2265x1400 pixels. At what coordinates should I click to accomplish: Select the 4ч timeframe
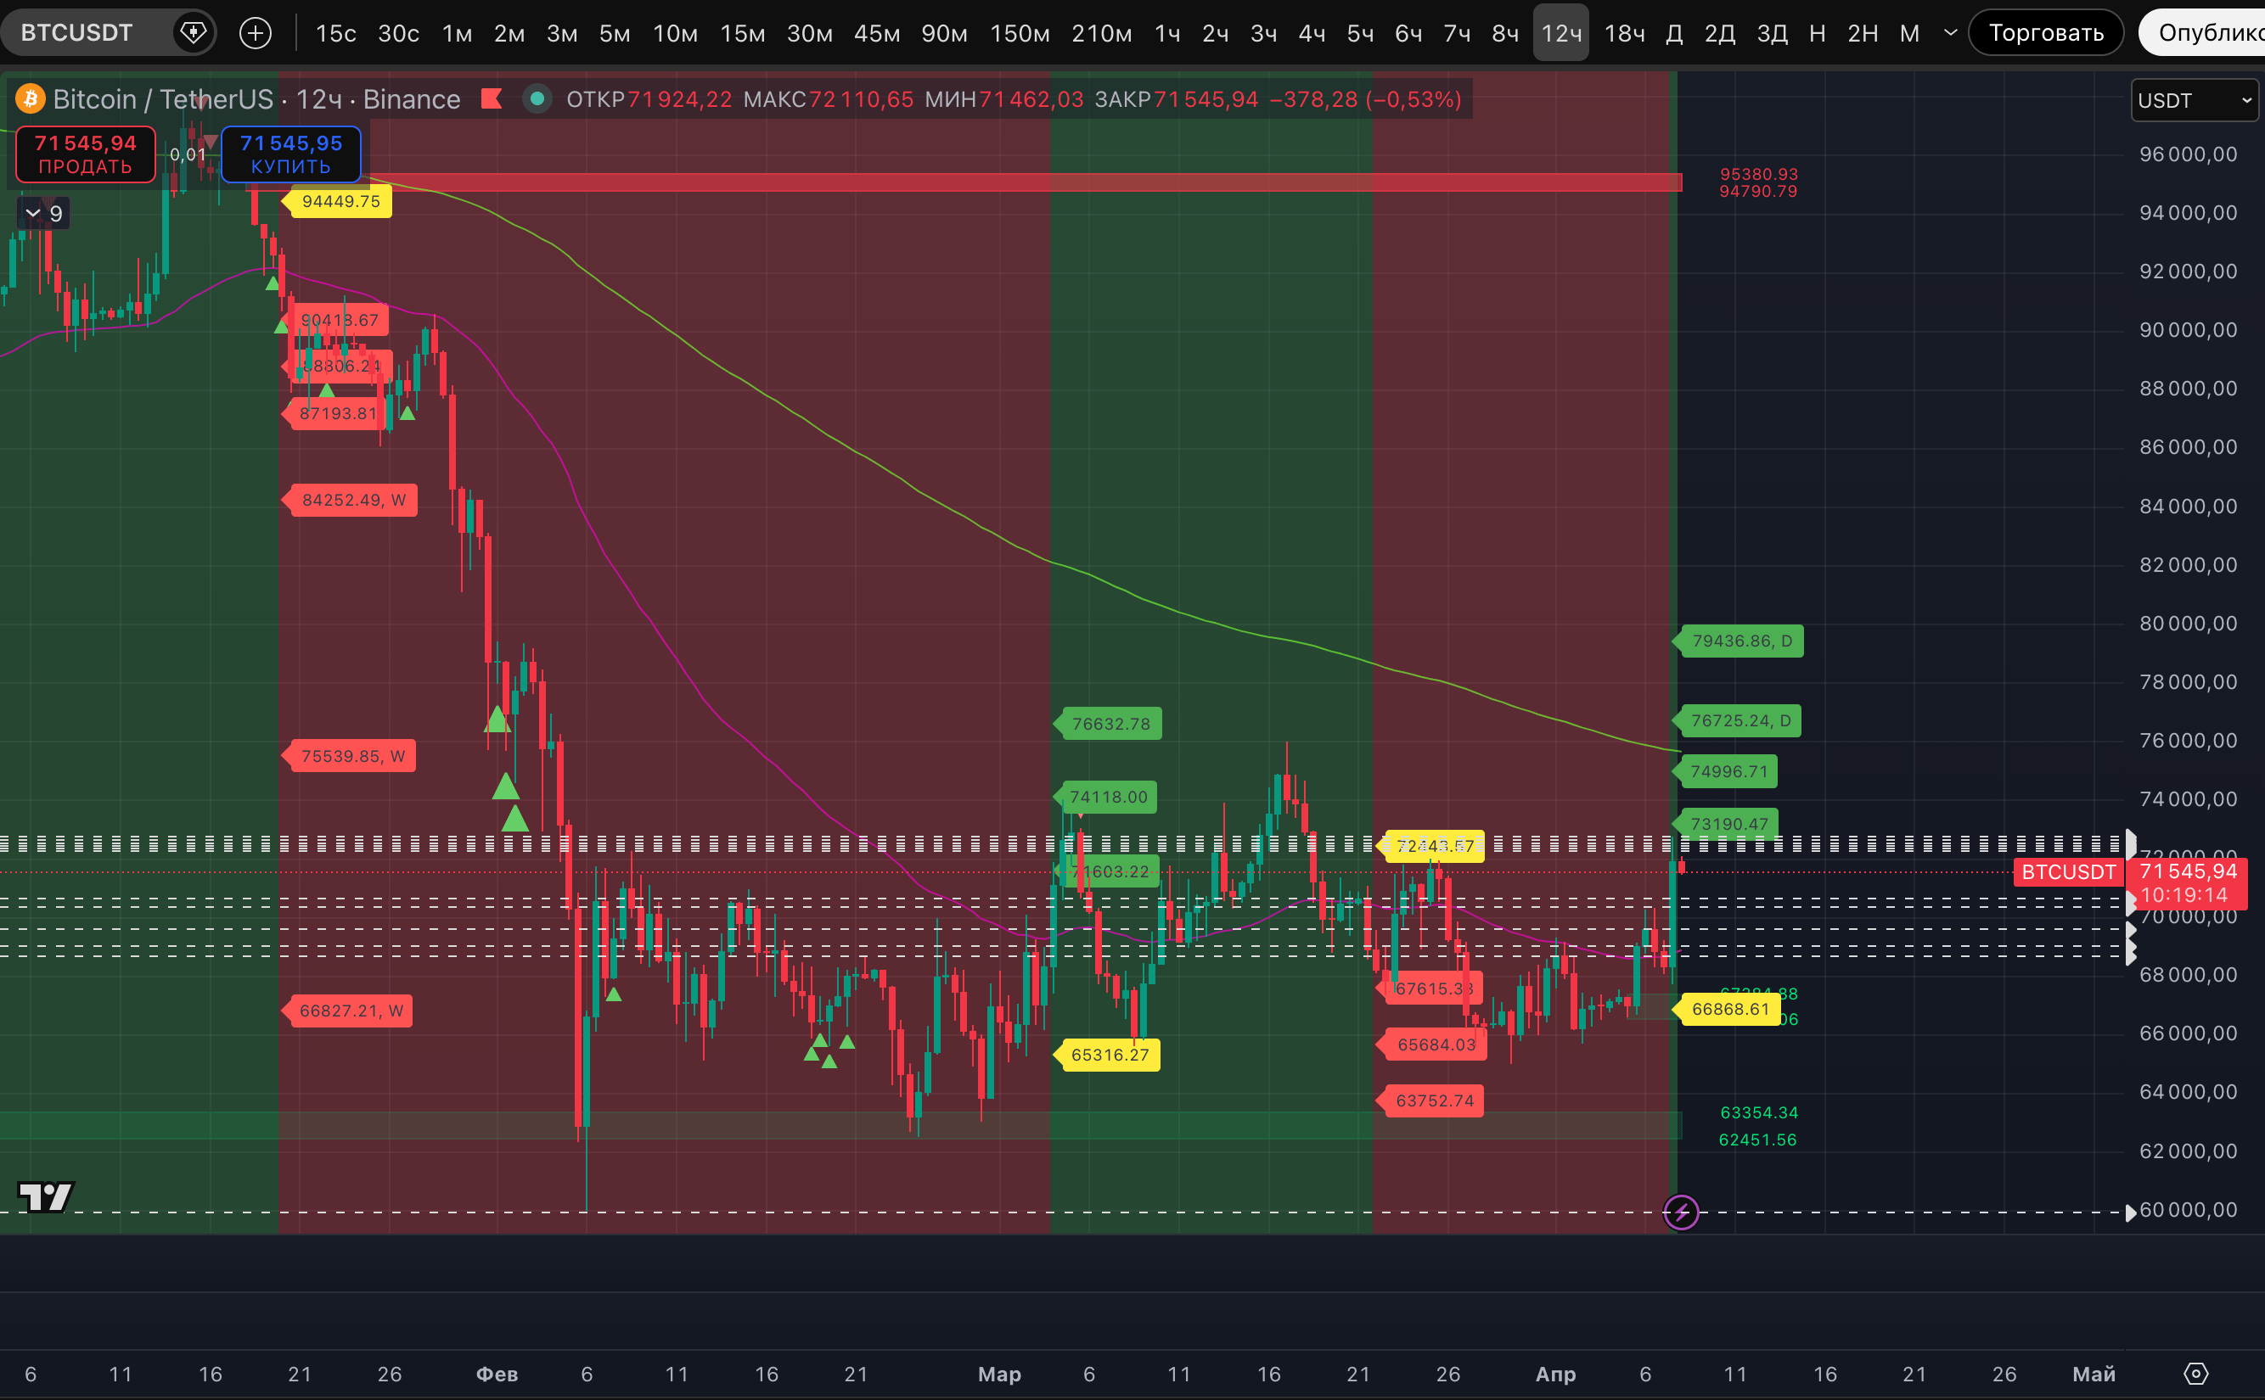tap(1311, 33)
